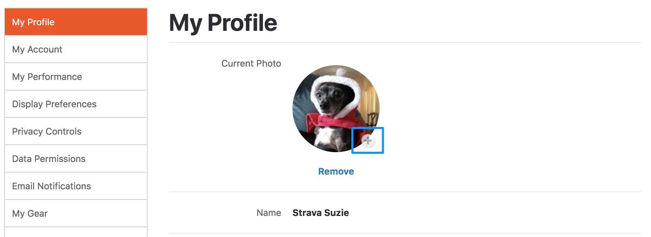
Task: Remove the current profile photo
Action: click(x=336, y=171)
